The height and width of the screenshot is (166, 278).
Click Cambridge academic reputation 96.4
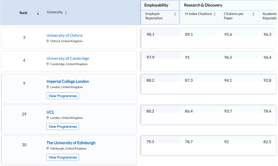267,58
